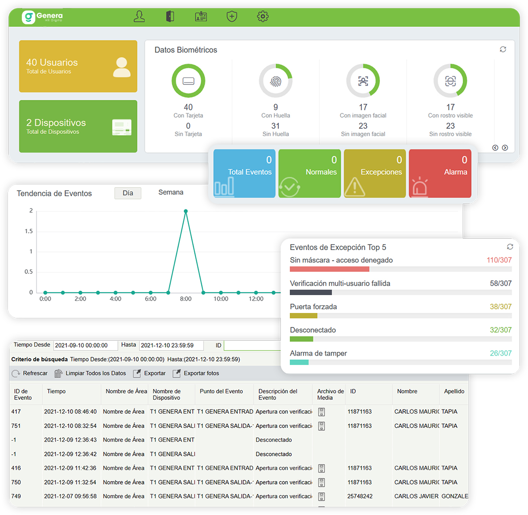Screen dimensions: 528x515
Task: Go to next biometric data page arrow
Action: [x=505, y=148]
